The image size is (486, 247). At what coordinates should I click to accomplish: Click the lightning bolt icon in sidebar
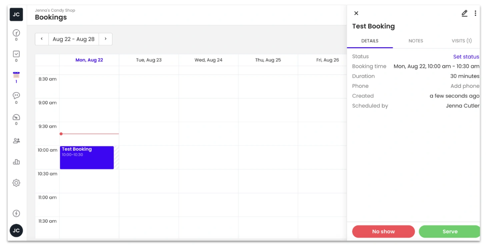16,213
